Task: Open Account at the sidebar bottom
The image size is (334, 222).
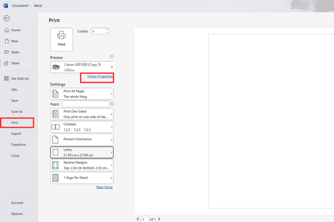Action: tap(17, 203)
